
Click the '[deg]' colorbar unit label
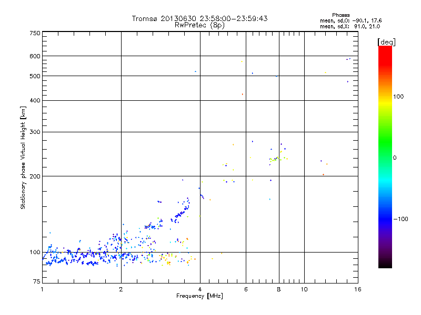(x=386, y=42)
